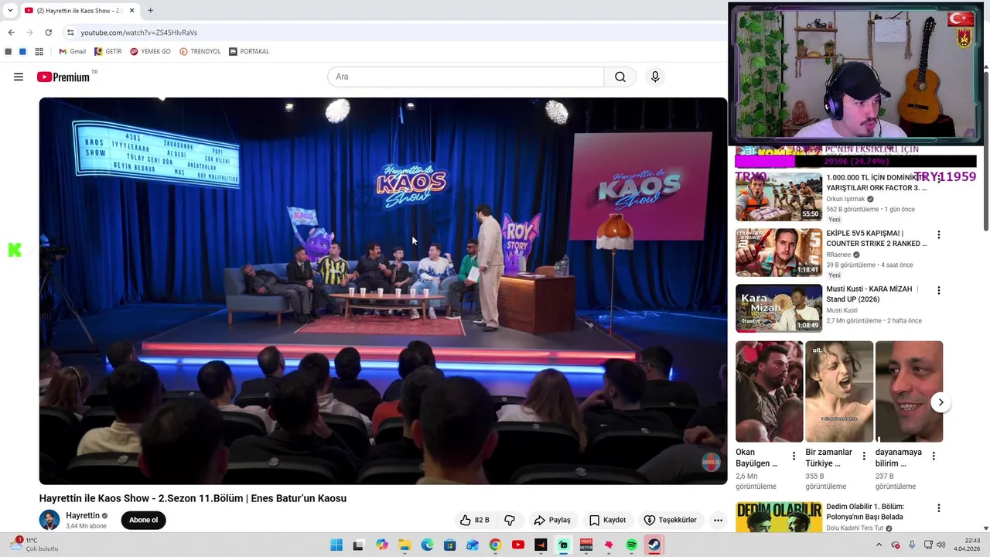Viewport: 990px width, 557px height.
Task: Open Copilot from taskbar
Action: click(382, 545)
